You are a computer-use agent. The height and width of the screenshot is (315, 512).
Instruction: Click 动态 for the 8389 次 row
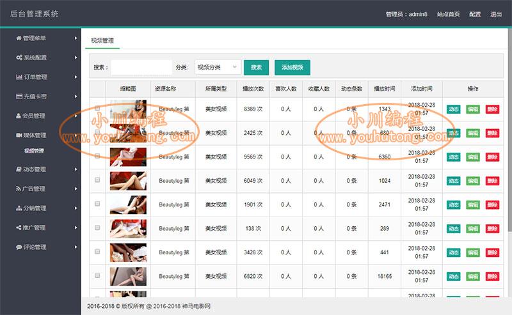(x=454, y=109)
